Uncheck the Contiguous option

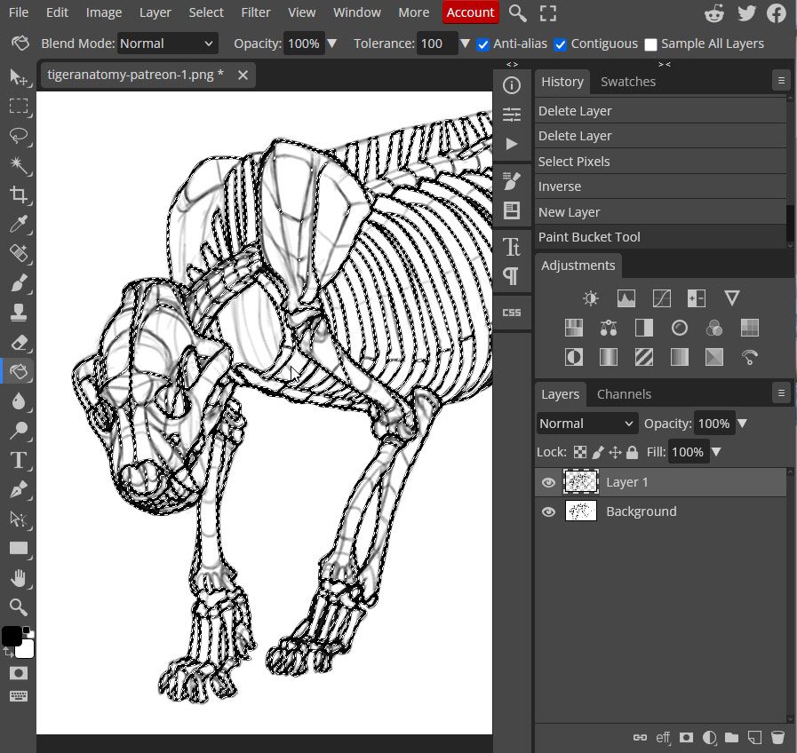pos(561,44)
